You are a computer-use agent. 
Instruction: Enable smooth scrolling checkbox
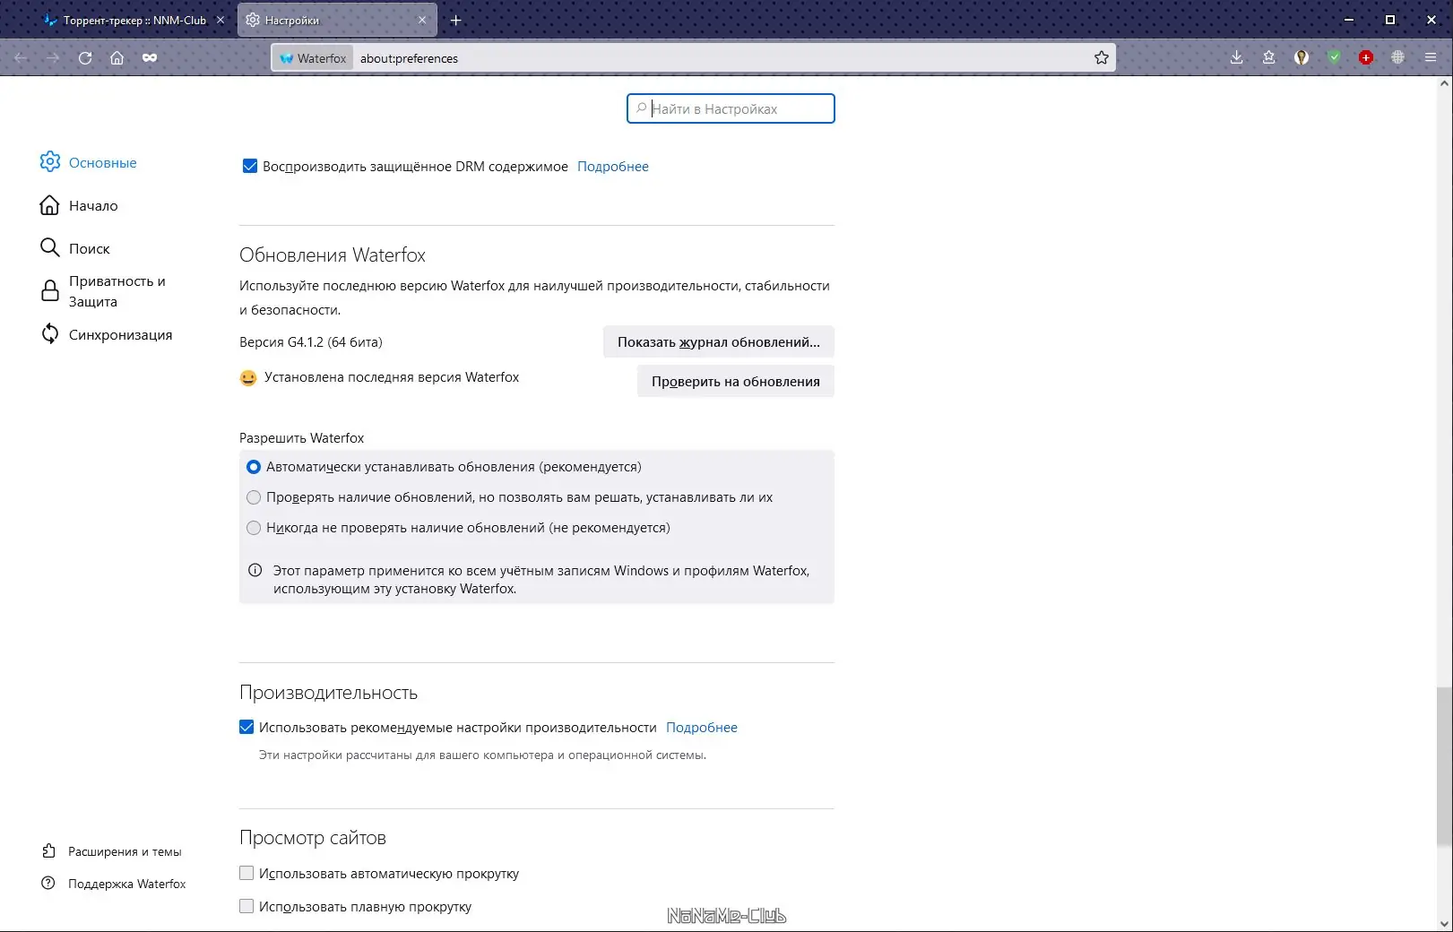tap(246, 906)
